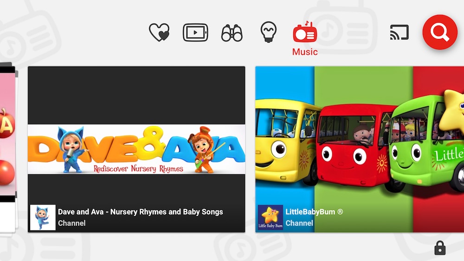Open the Explore binoculars category
This screenshot has width=464, height=261.
pyautogui.click(x=232, y=33)
